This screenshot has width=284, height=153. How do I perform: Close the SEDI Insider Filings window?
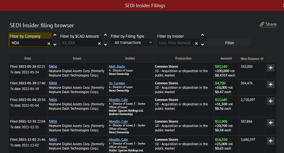282,5
